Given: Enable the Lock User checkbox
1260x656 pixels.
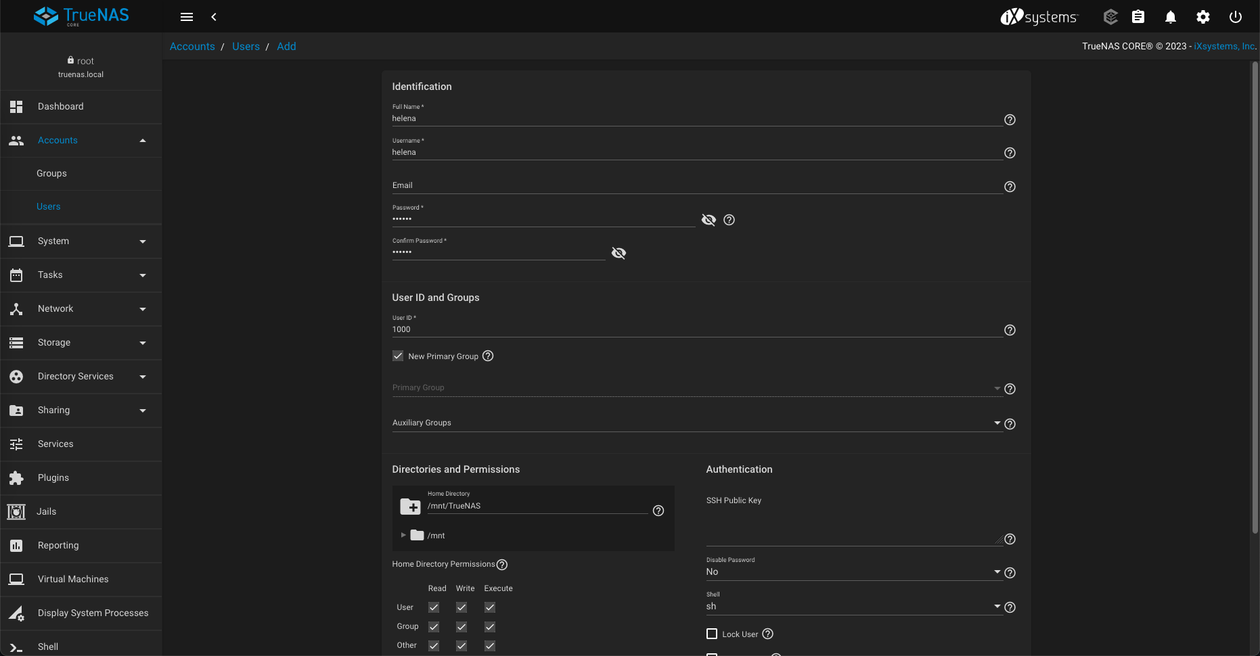Looking at the screenshot, I should point(712,634).
